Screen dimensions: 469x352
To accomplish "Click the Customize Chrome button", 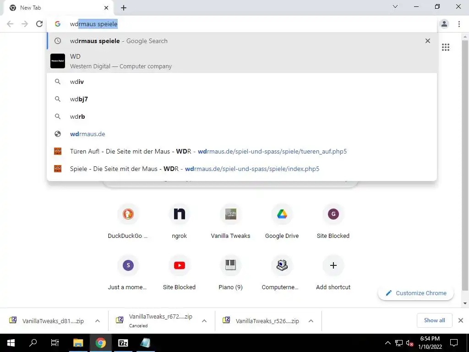I will coord(416,293).
